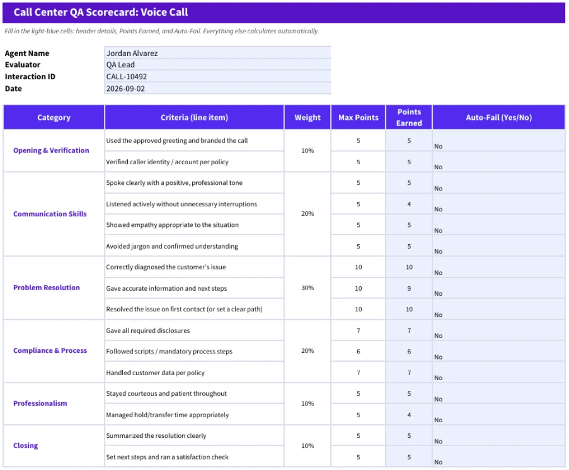
Task: Select Points Earned cell for Gave accurate information row
Action: (x=409, y=289)
